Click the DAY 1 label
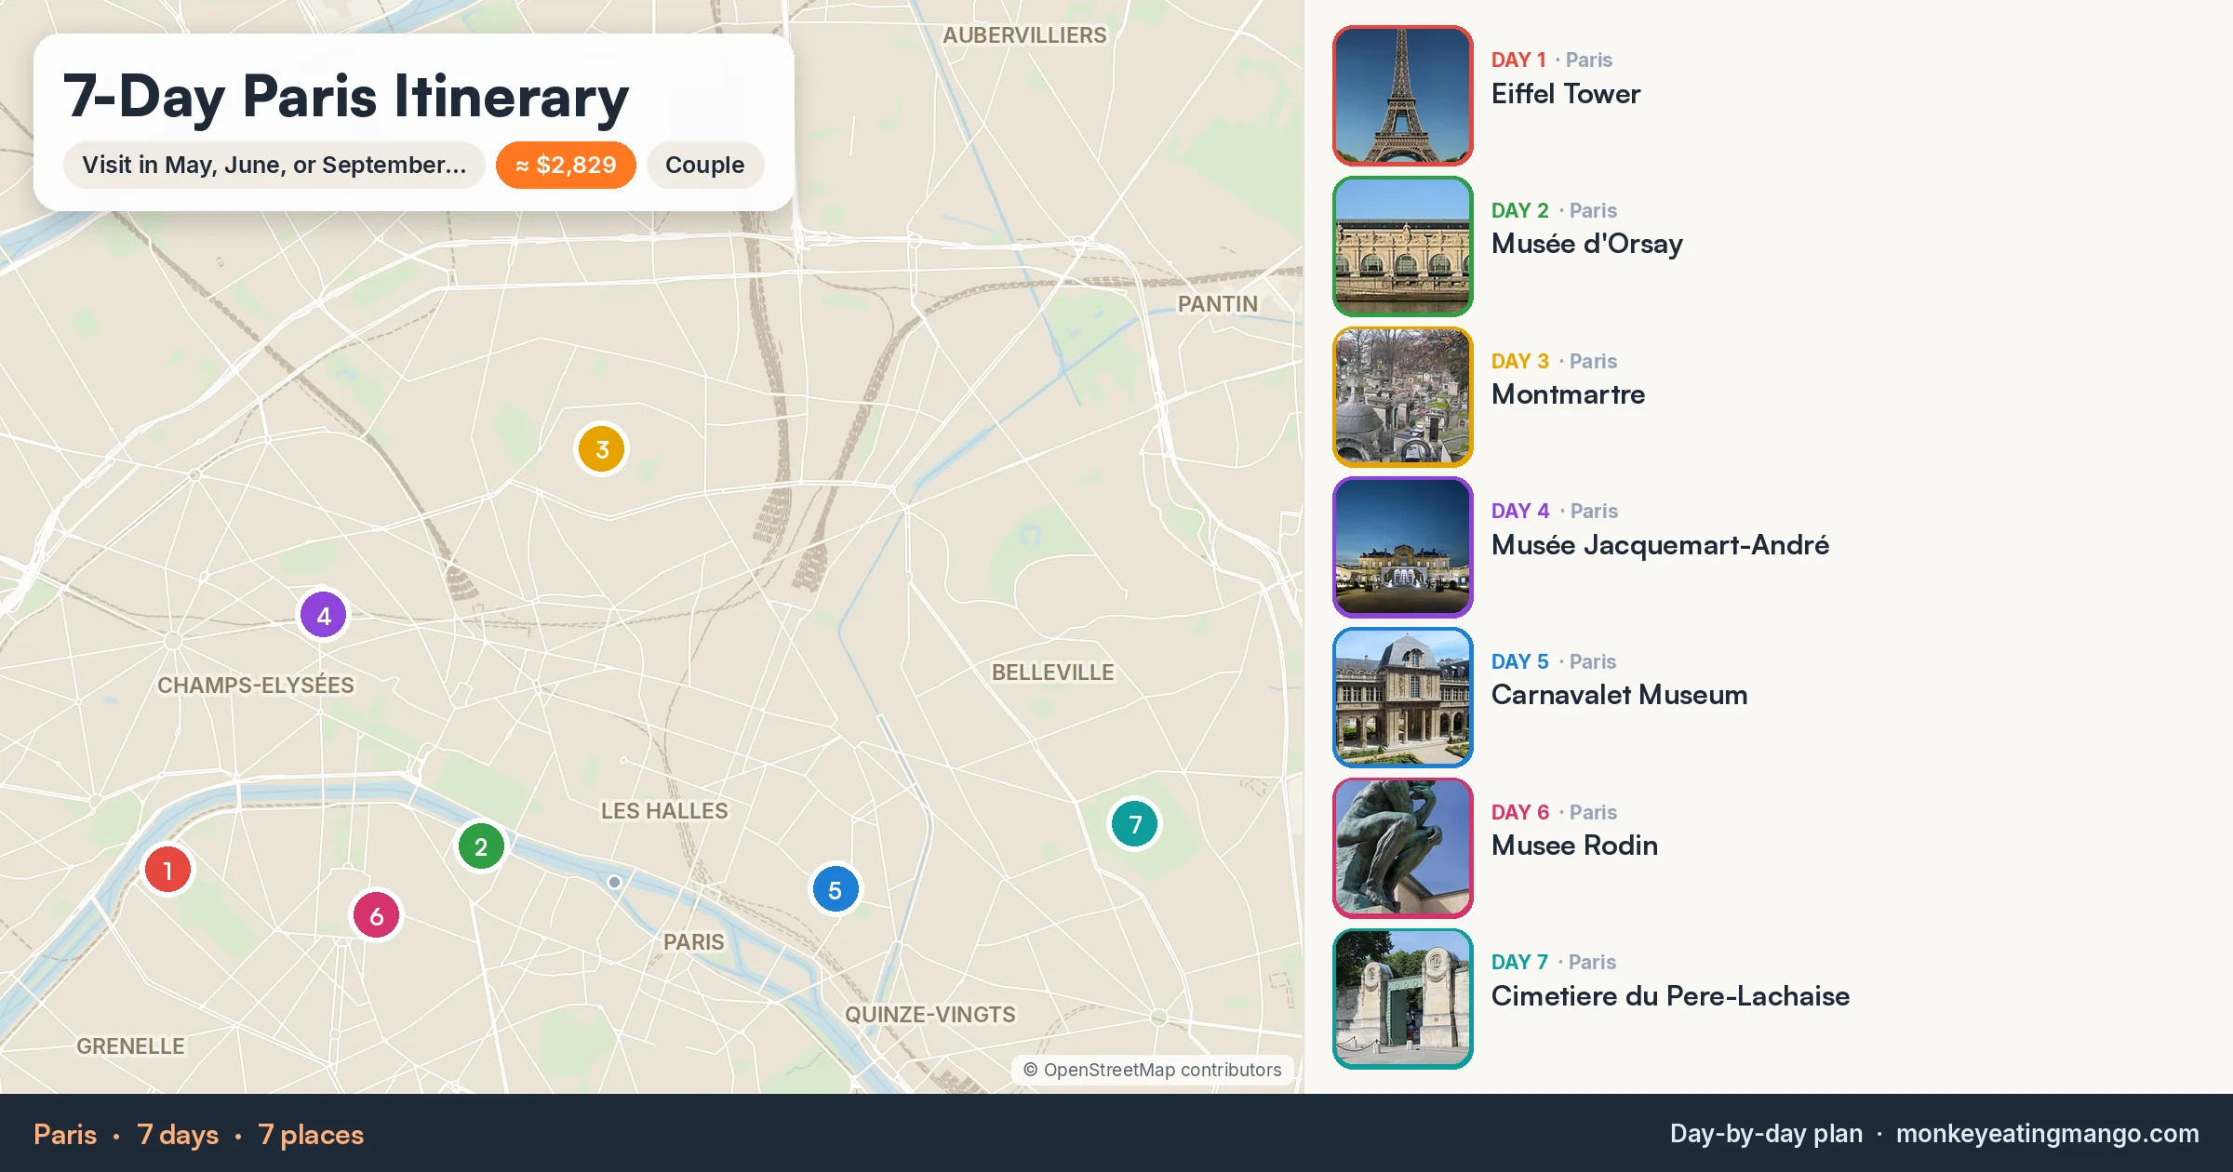The image size is (2233, 1172). 1518,60
